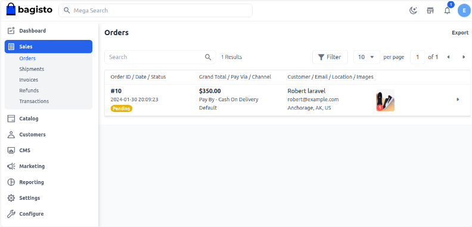View order #10 details arrow
472x227 pixels.
(458, 99)
